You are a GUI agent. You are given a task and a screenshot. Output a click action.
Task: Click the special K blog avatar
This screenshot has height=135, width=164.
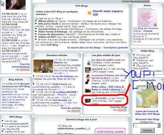point(88,70)
